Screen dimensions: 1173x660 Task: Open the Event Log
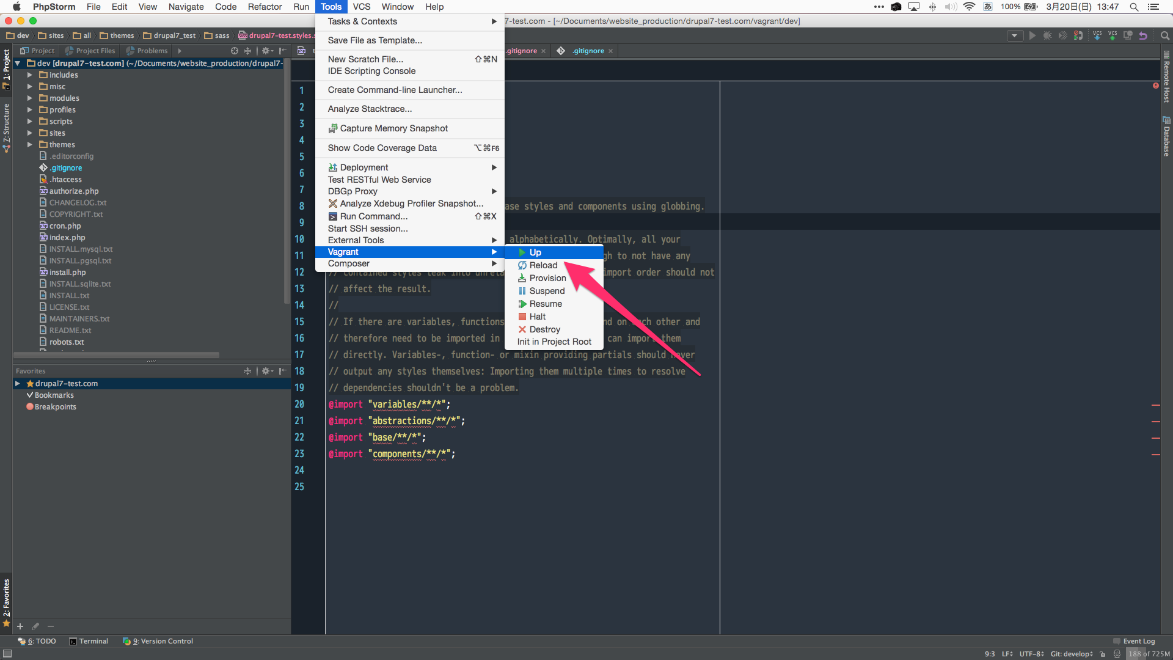click(1138, 641)
